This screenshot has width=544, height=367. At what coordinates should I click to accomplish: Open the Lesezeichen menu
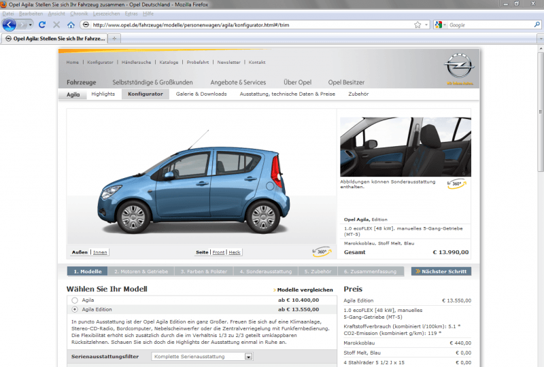tap(106, 14)
